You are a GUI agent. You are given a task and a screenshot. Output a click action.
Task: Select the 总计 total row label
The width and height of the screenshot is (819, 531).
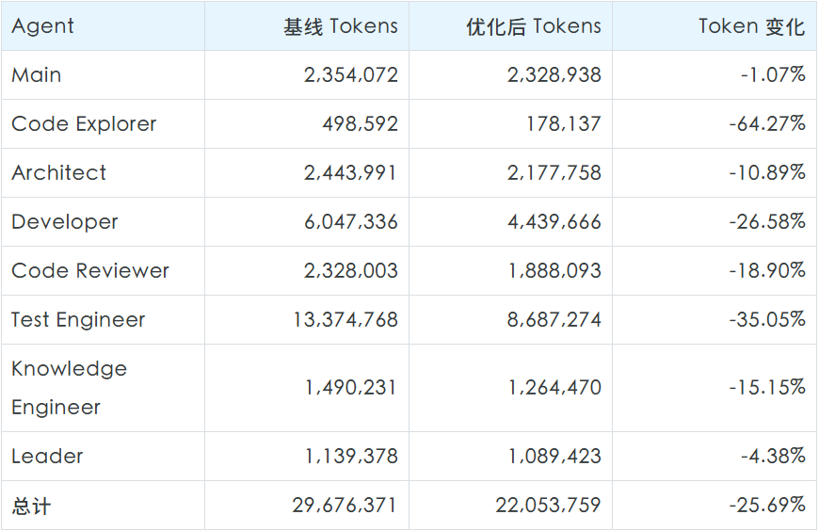(x=31, y=506)
